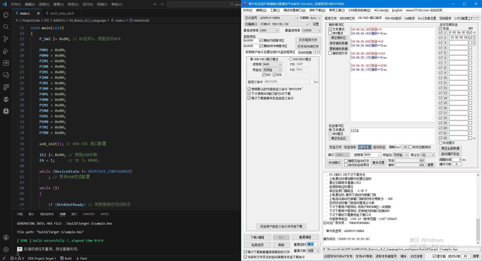Image resolution: width=482 pixels, height=261 pixels.
Task: Click the 关闭串口 button
Action: (x=334, y=163)
